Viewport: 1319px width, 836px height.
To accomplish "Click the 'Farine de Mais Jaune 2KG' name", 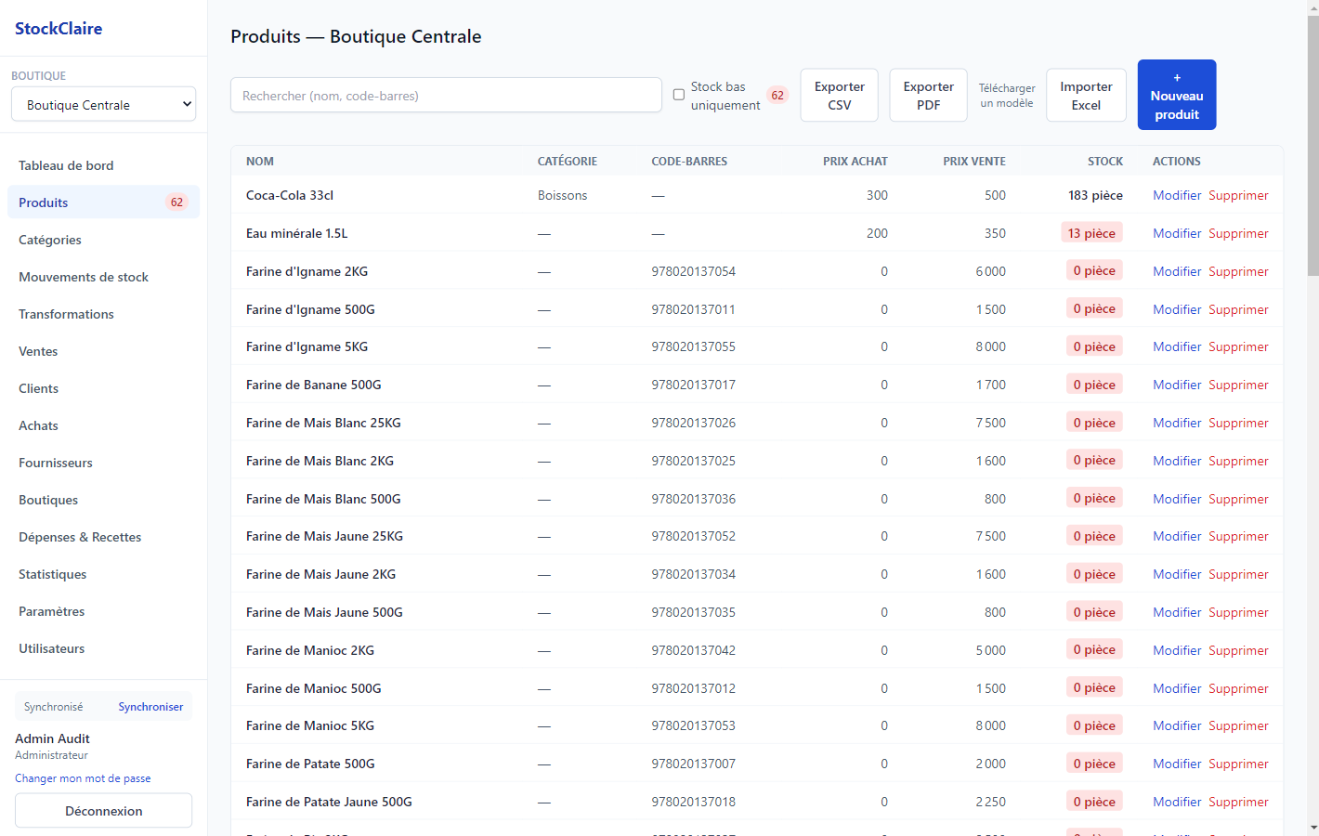I will click(320, 574).
